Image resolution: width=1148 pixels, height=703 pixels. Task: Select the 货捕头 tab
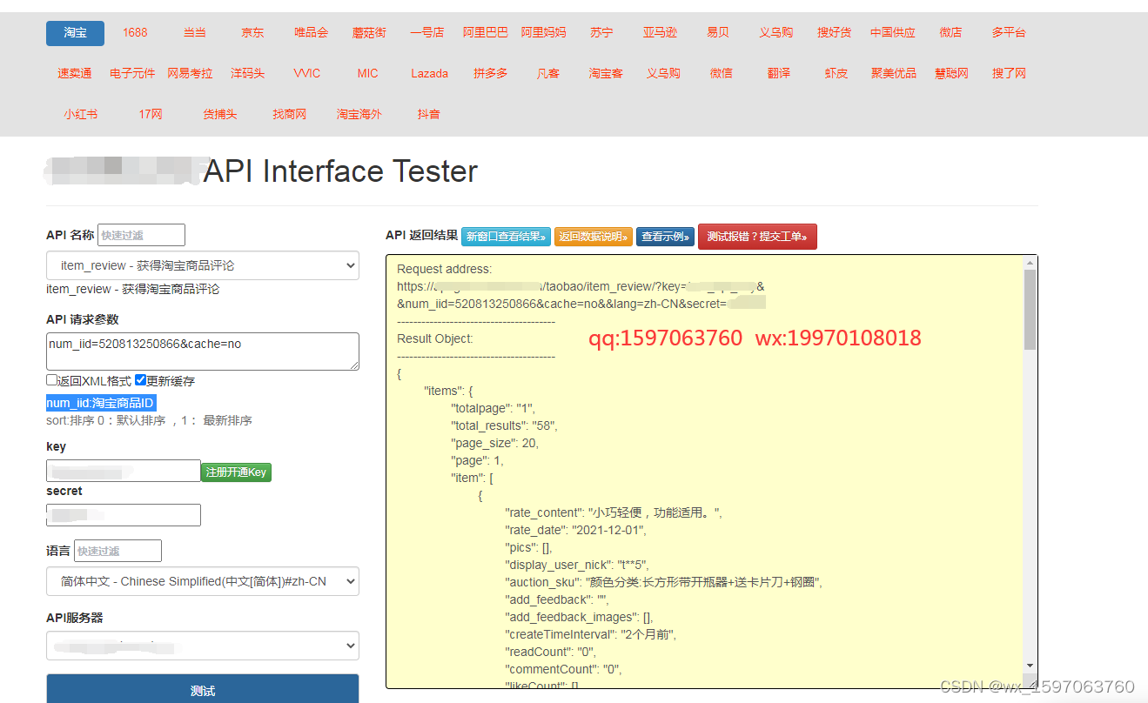click(220, 115)
